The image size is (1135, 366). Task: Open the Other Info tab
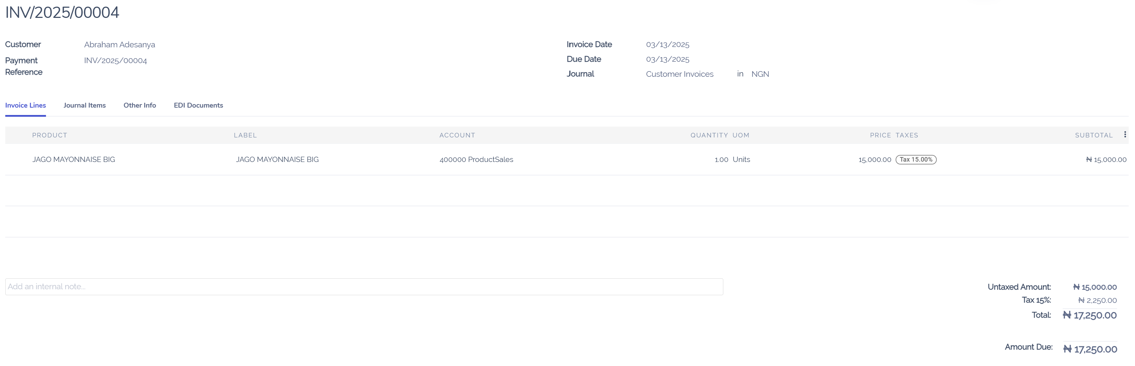139,105
